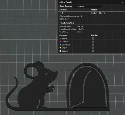This screenshot has width=125, height=115.
Task: Click the filament 1 color swatch
Action: pyautogui.click(x=60, y=13)
